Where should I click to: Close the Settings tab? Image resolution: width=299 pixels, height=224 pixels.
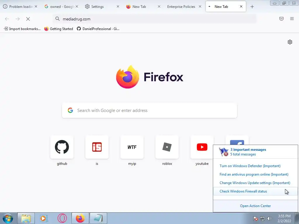tap(118, 6)
